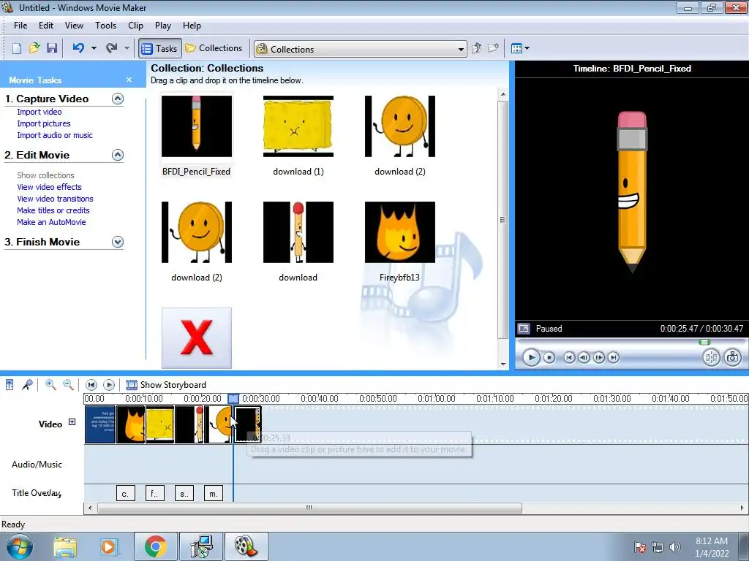Image resolution: width=749 pixels, height=561 pixels.
Task: Open the View menu
Action: coord(74,26)
